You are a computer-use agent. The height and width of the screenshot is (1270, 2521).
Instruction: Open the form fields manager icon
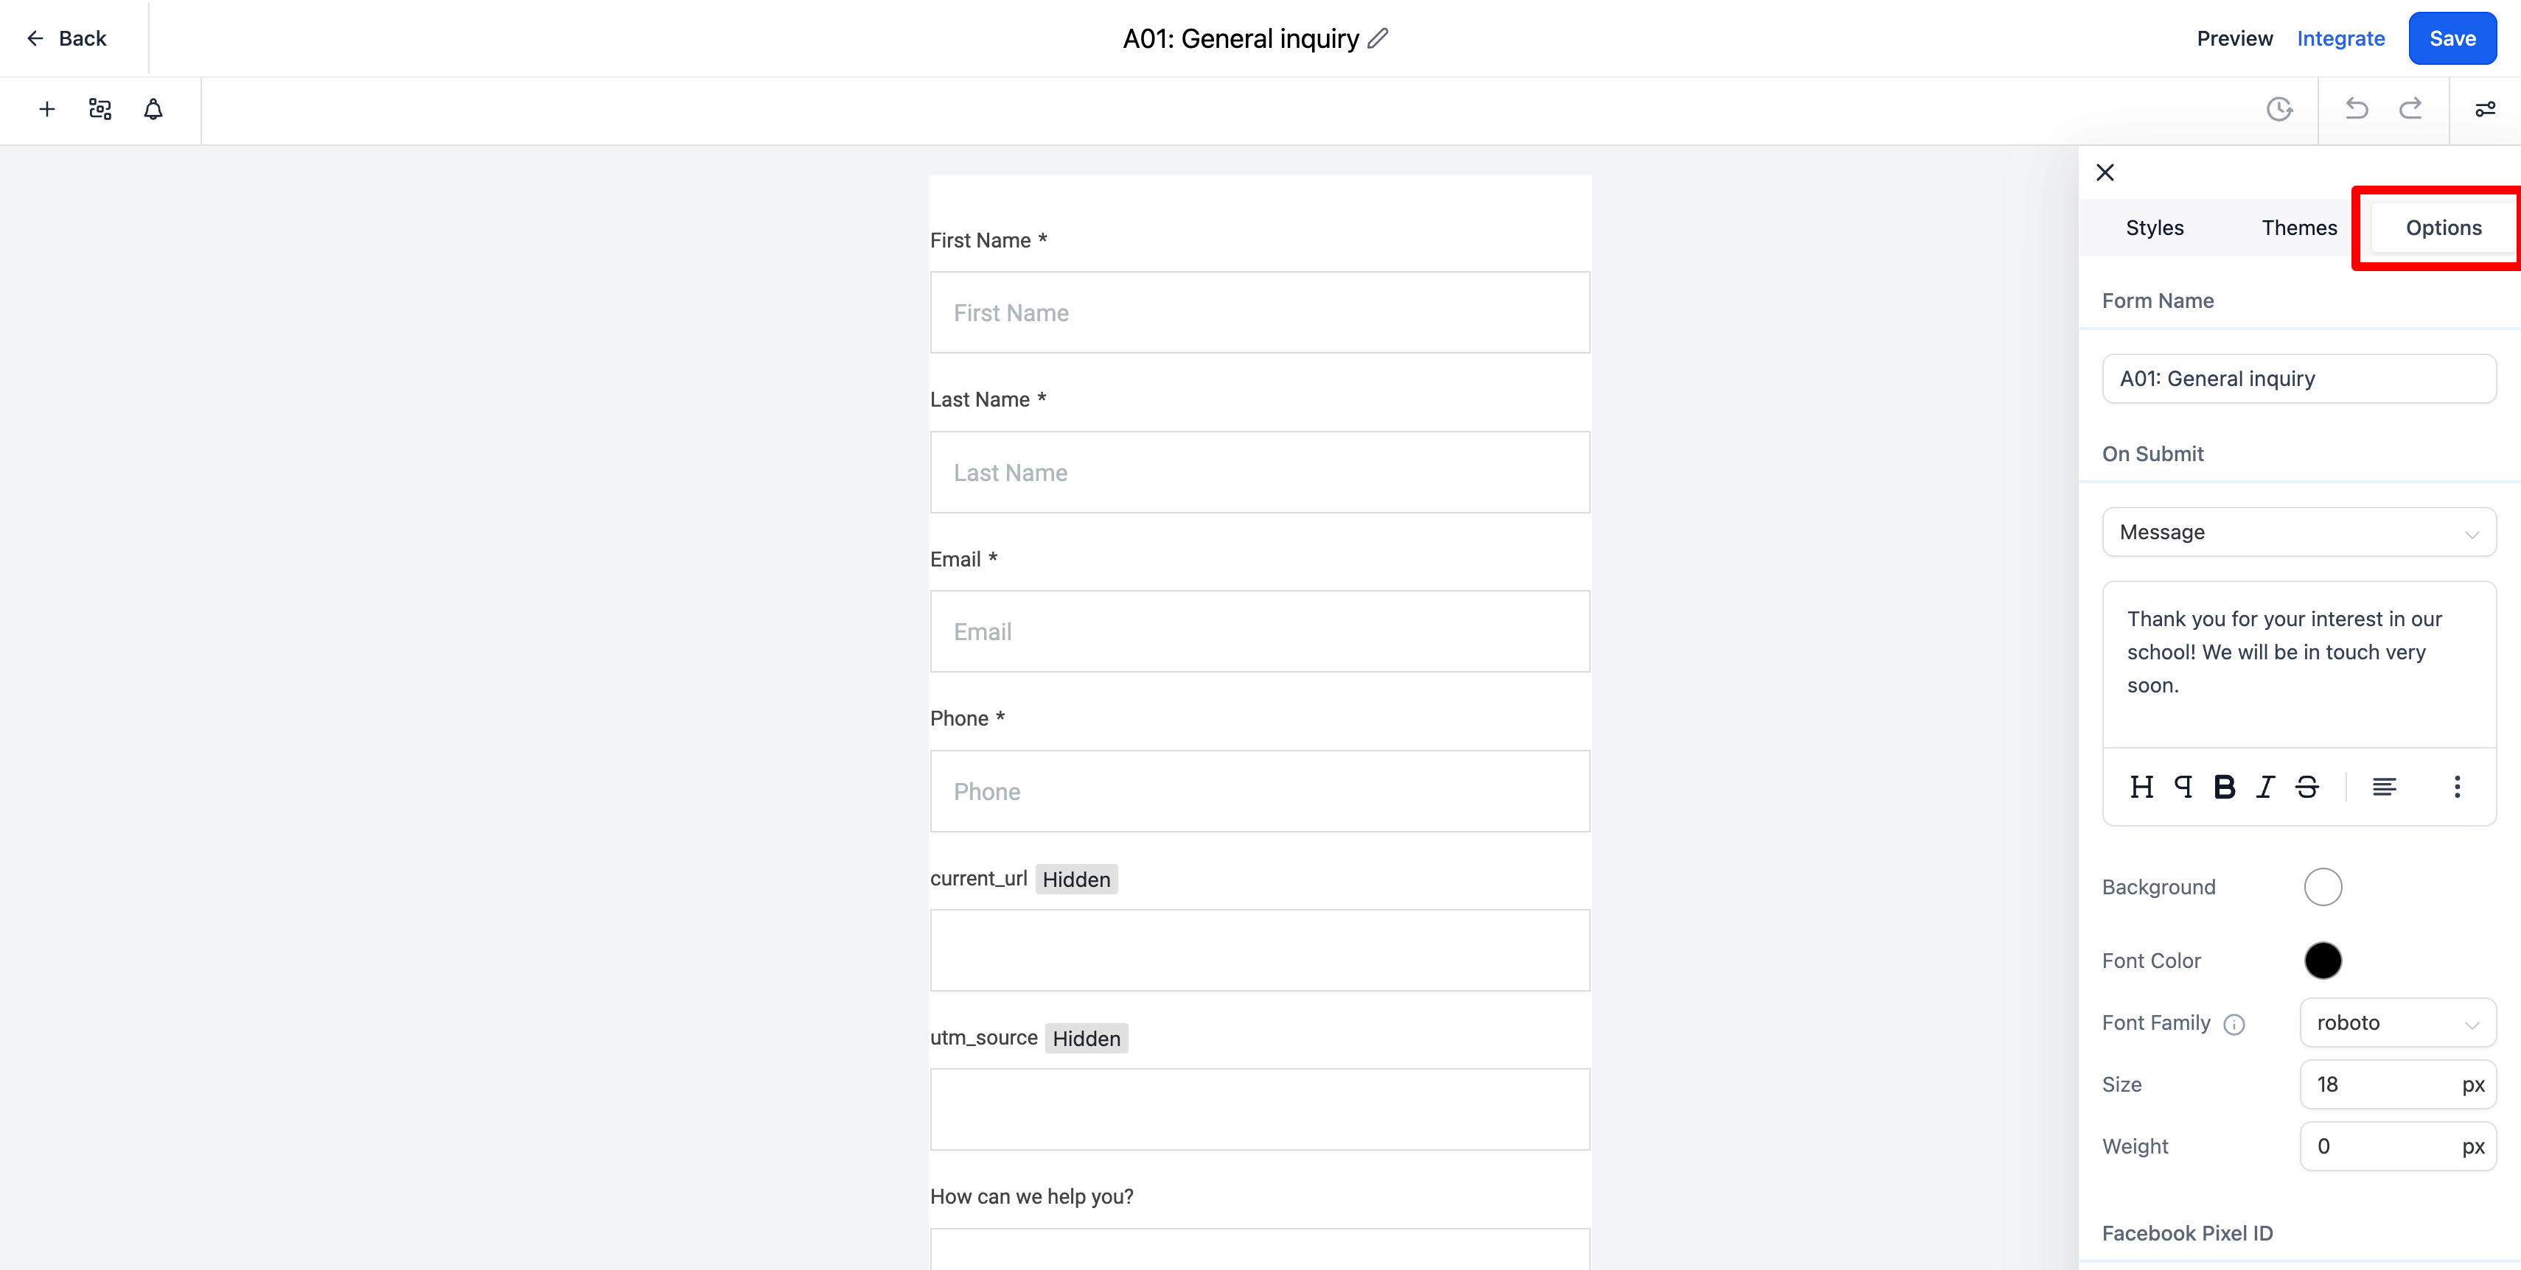100,110
